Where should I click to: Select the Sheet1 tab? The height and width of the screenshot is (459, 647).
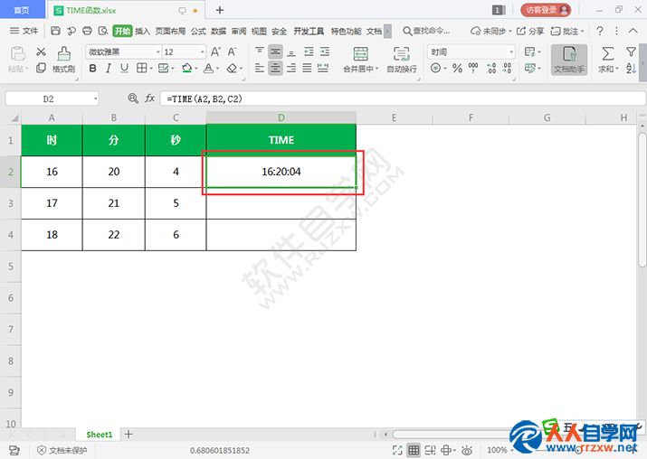pyautogui.click(x=99, y=435)
